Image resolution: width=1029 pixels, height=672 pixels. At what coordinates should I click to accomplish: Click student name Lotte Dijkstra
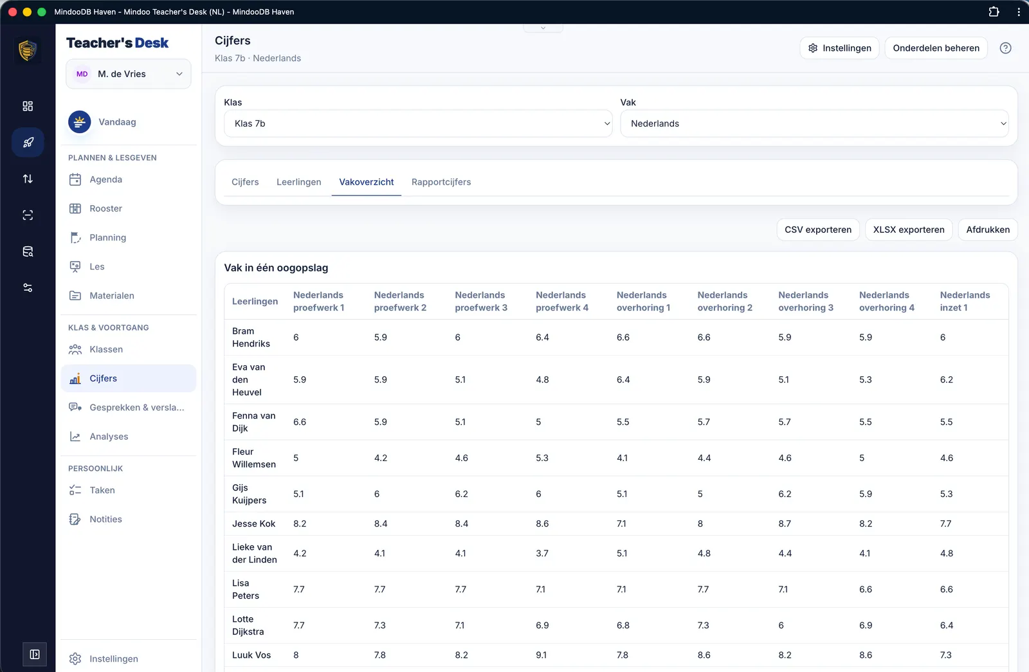pos(248,626)
